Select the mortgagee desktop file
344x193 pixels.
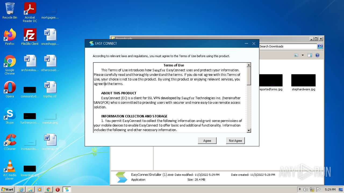50,12
